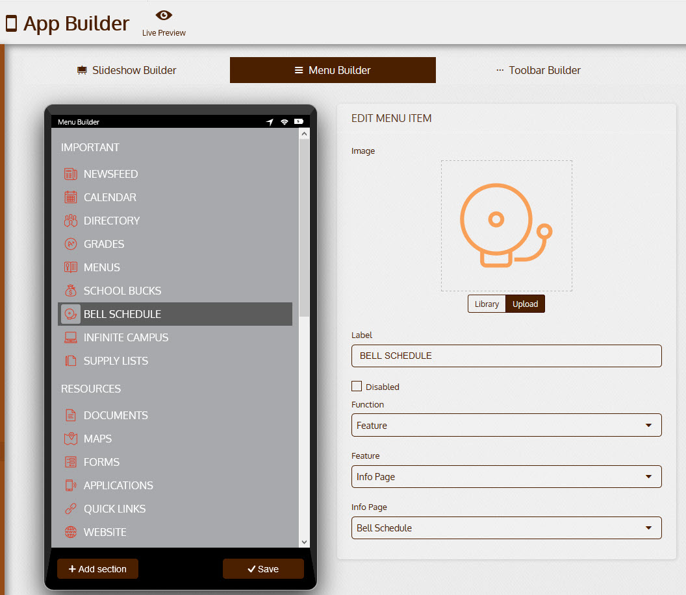This screenshot has width=686, height=595.
Task: Click the Grades A+ icon
Action: click(70, 244)
